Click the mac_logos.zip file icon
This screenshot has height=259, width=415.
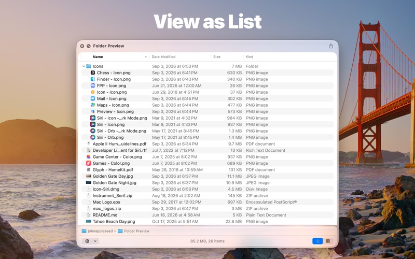(x=89, y=209)
